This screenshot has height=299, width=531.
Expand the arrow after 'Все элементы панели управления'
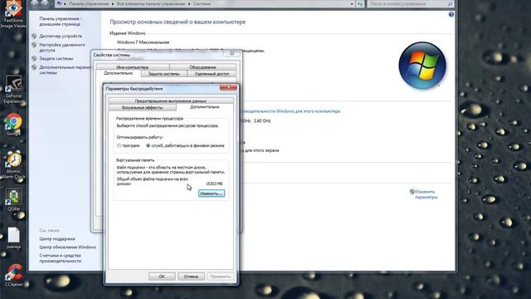point(189,4)
